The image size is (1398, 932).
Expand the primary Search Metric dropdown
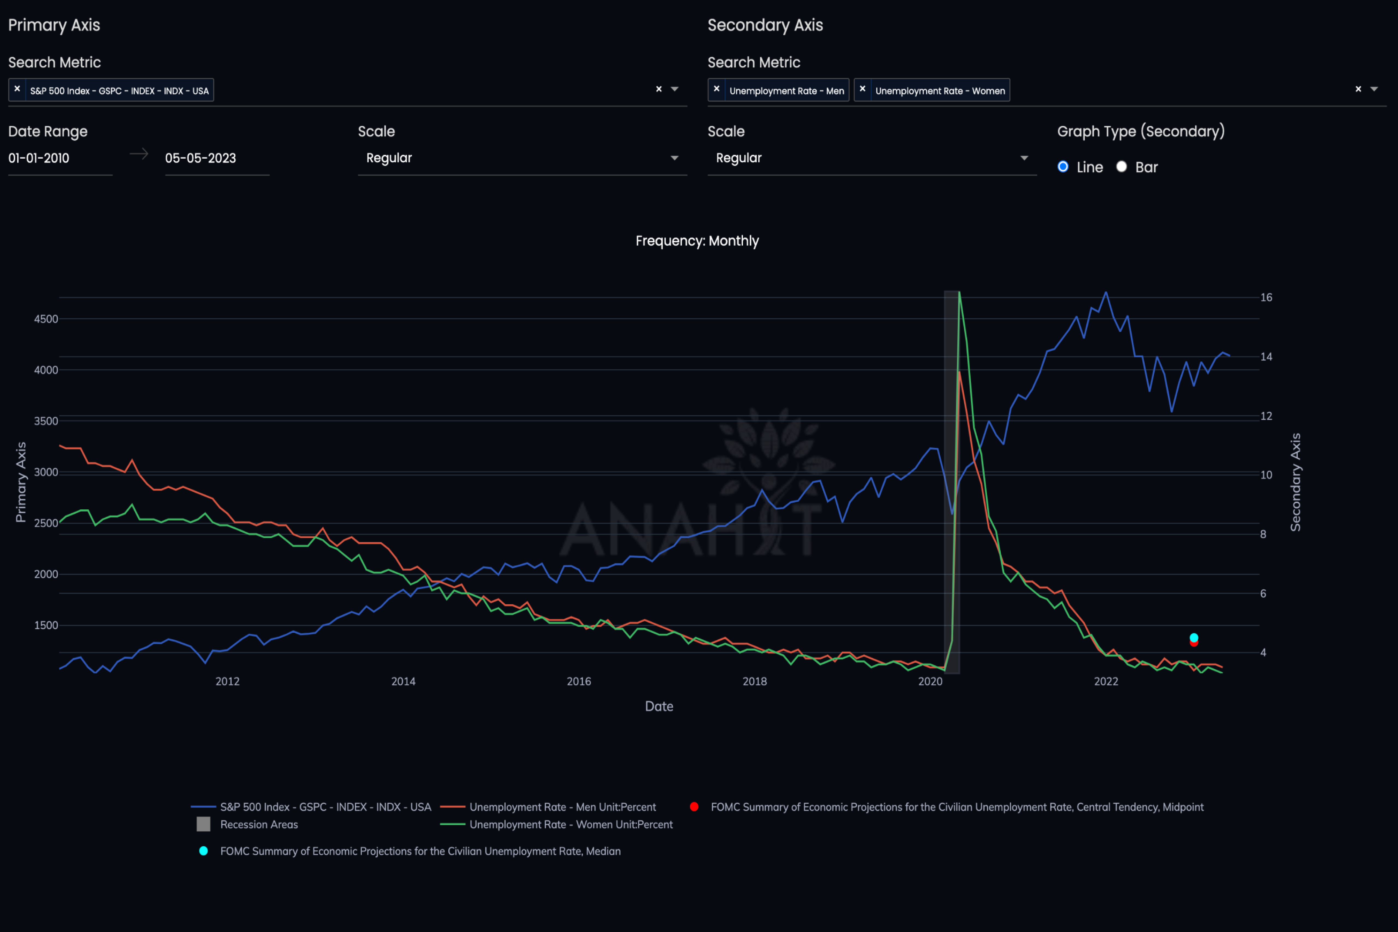coord(674,88)
